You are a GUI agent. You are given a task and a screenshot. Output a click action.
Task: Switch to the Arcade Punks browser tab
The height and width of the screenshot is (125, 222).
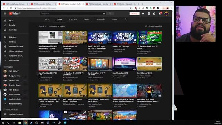tap(15, 4)
